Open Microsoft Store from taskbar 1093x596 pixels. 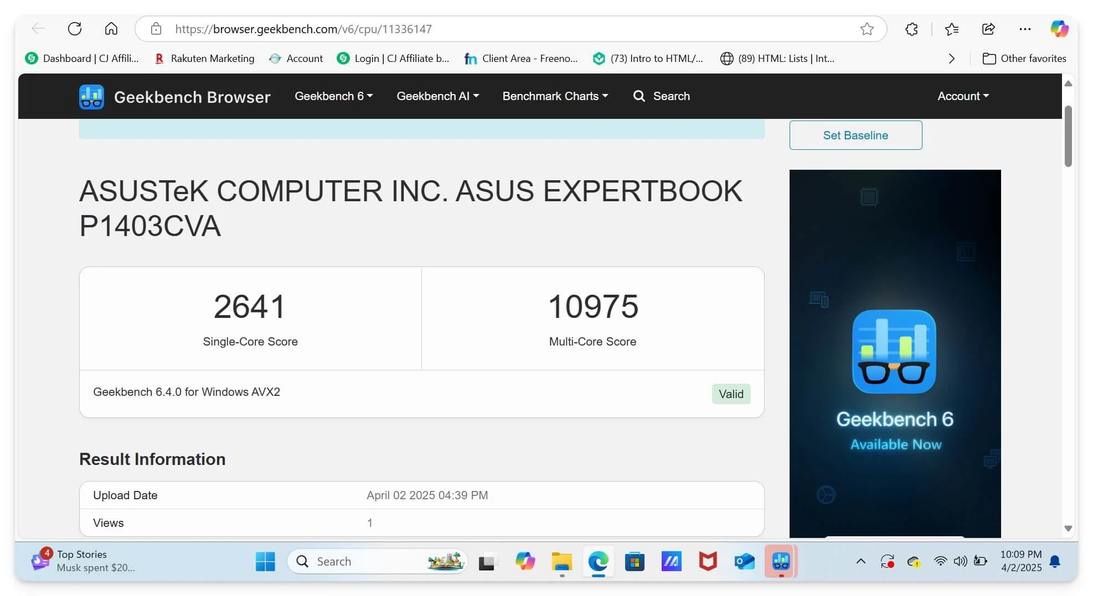click(x=635, y=562)
